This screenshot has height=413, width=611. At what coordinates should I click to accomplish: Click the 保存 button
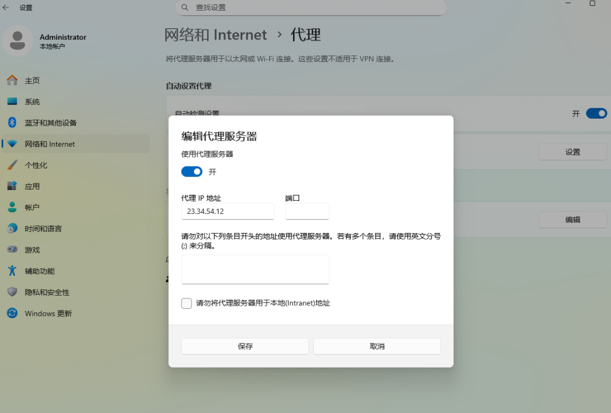245,346
